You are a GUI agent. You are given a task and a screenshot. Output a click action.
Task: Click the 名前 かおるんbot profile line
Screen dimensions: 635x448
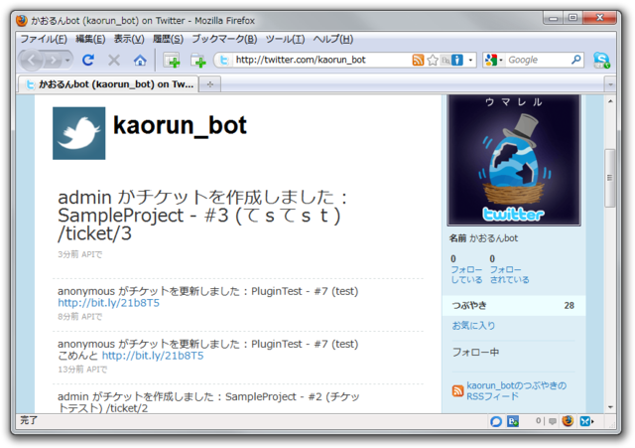(x=483, y=238)
